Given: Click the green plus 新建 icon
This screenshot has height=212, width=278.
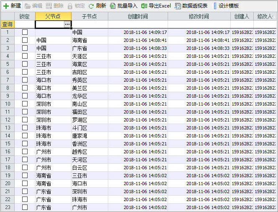Looking at the screenshot, I should (x=6, y=6).
